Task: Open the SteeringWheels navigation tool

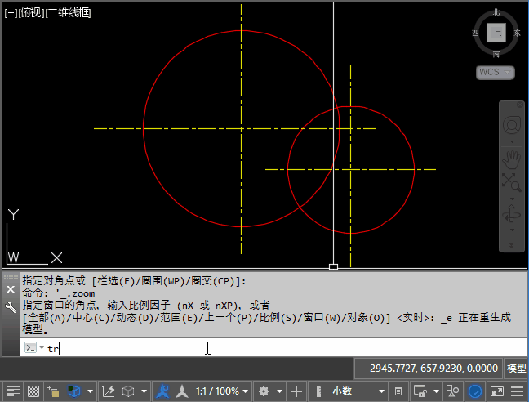Action: click(512, 125)
